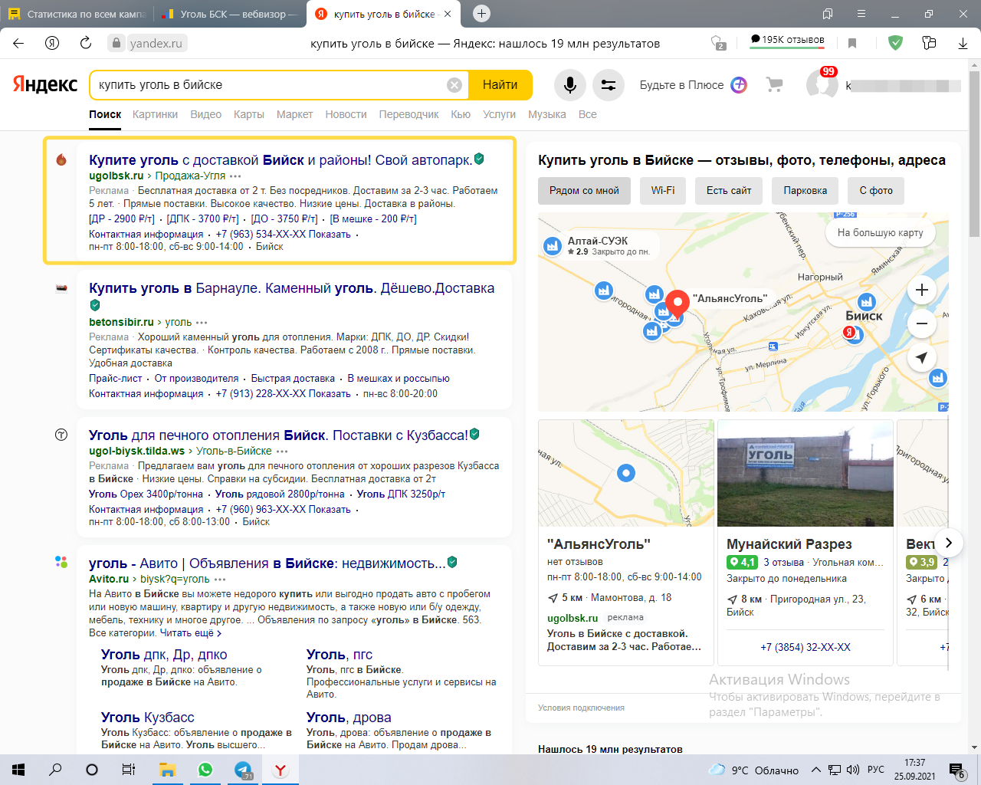Open 'На большую карту' map button
Screen dimensions: 981x785
click(881, 232)
